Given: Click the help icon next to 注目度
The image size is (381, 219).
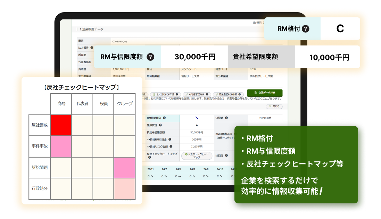Looking at the screenshot, I should point(226,156).
